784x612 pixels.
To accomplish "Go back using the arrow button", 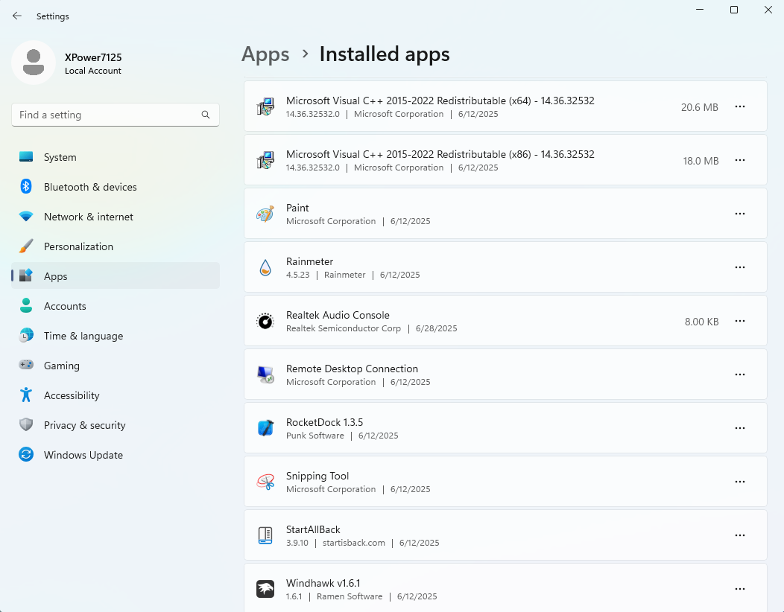I will click(x=17, y=16).
